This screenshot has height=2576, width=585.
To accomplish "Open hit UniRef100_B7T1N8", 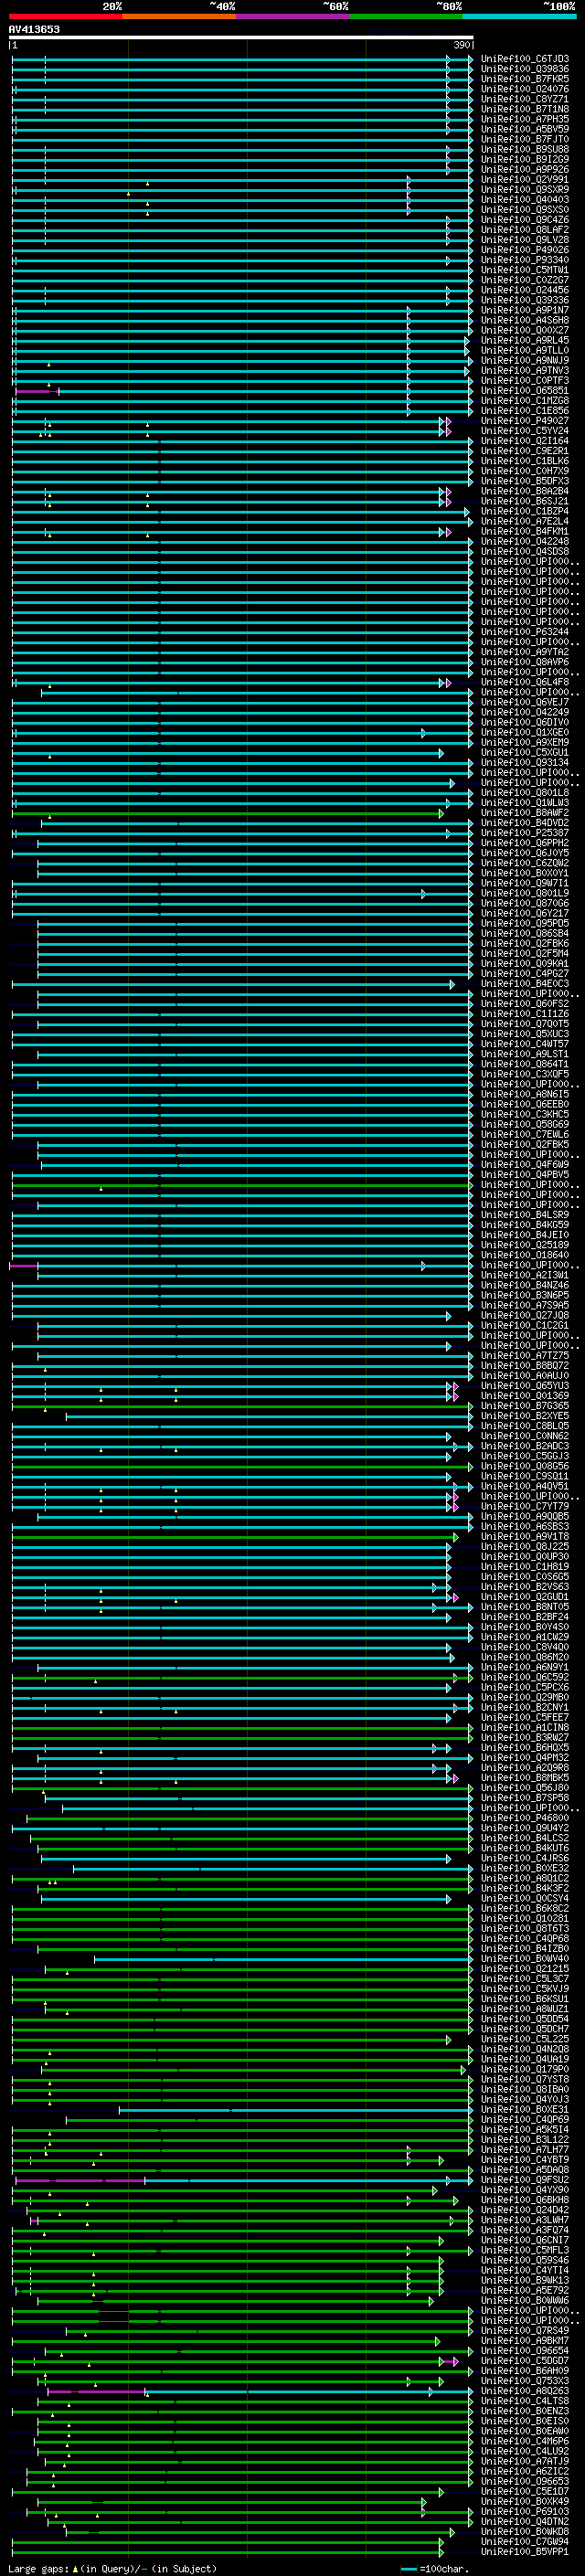I will tap(525, 109).
